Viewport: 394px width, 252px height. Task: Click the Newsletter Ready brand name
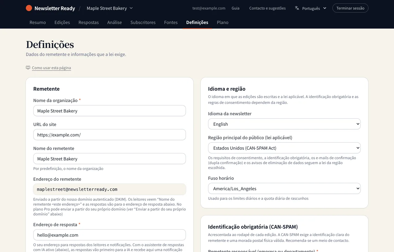[x=55, y=8]
